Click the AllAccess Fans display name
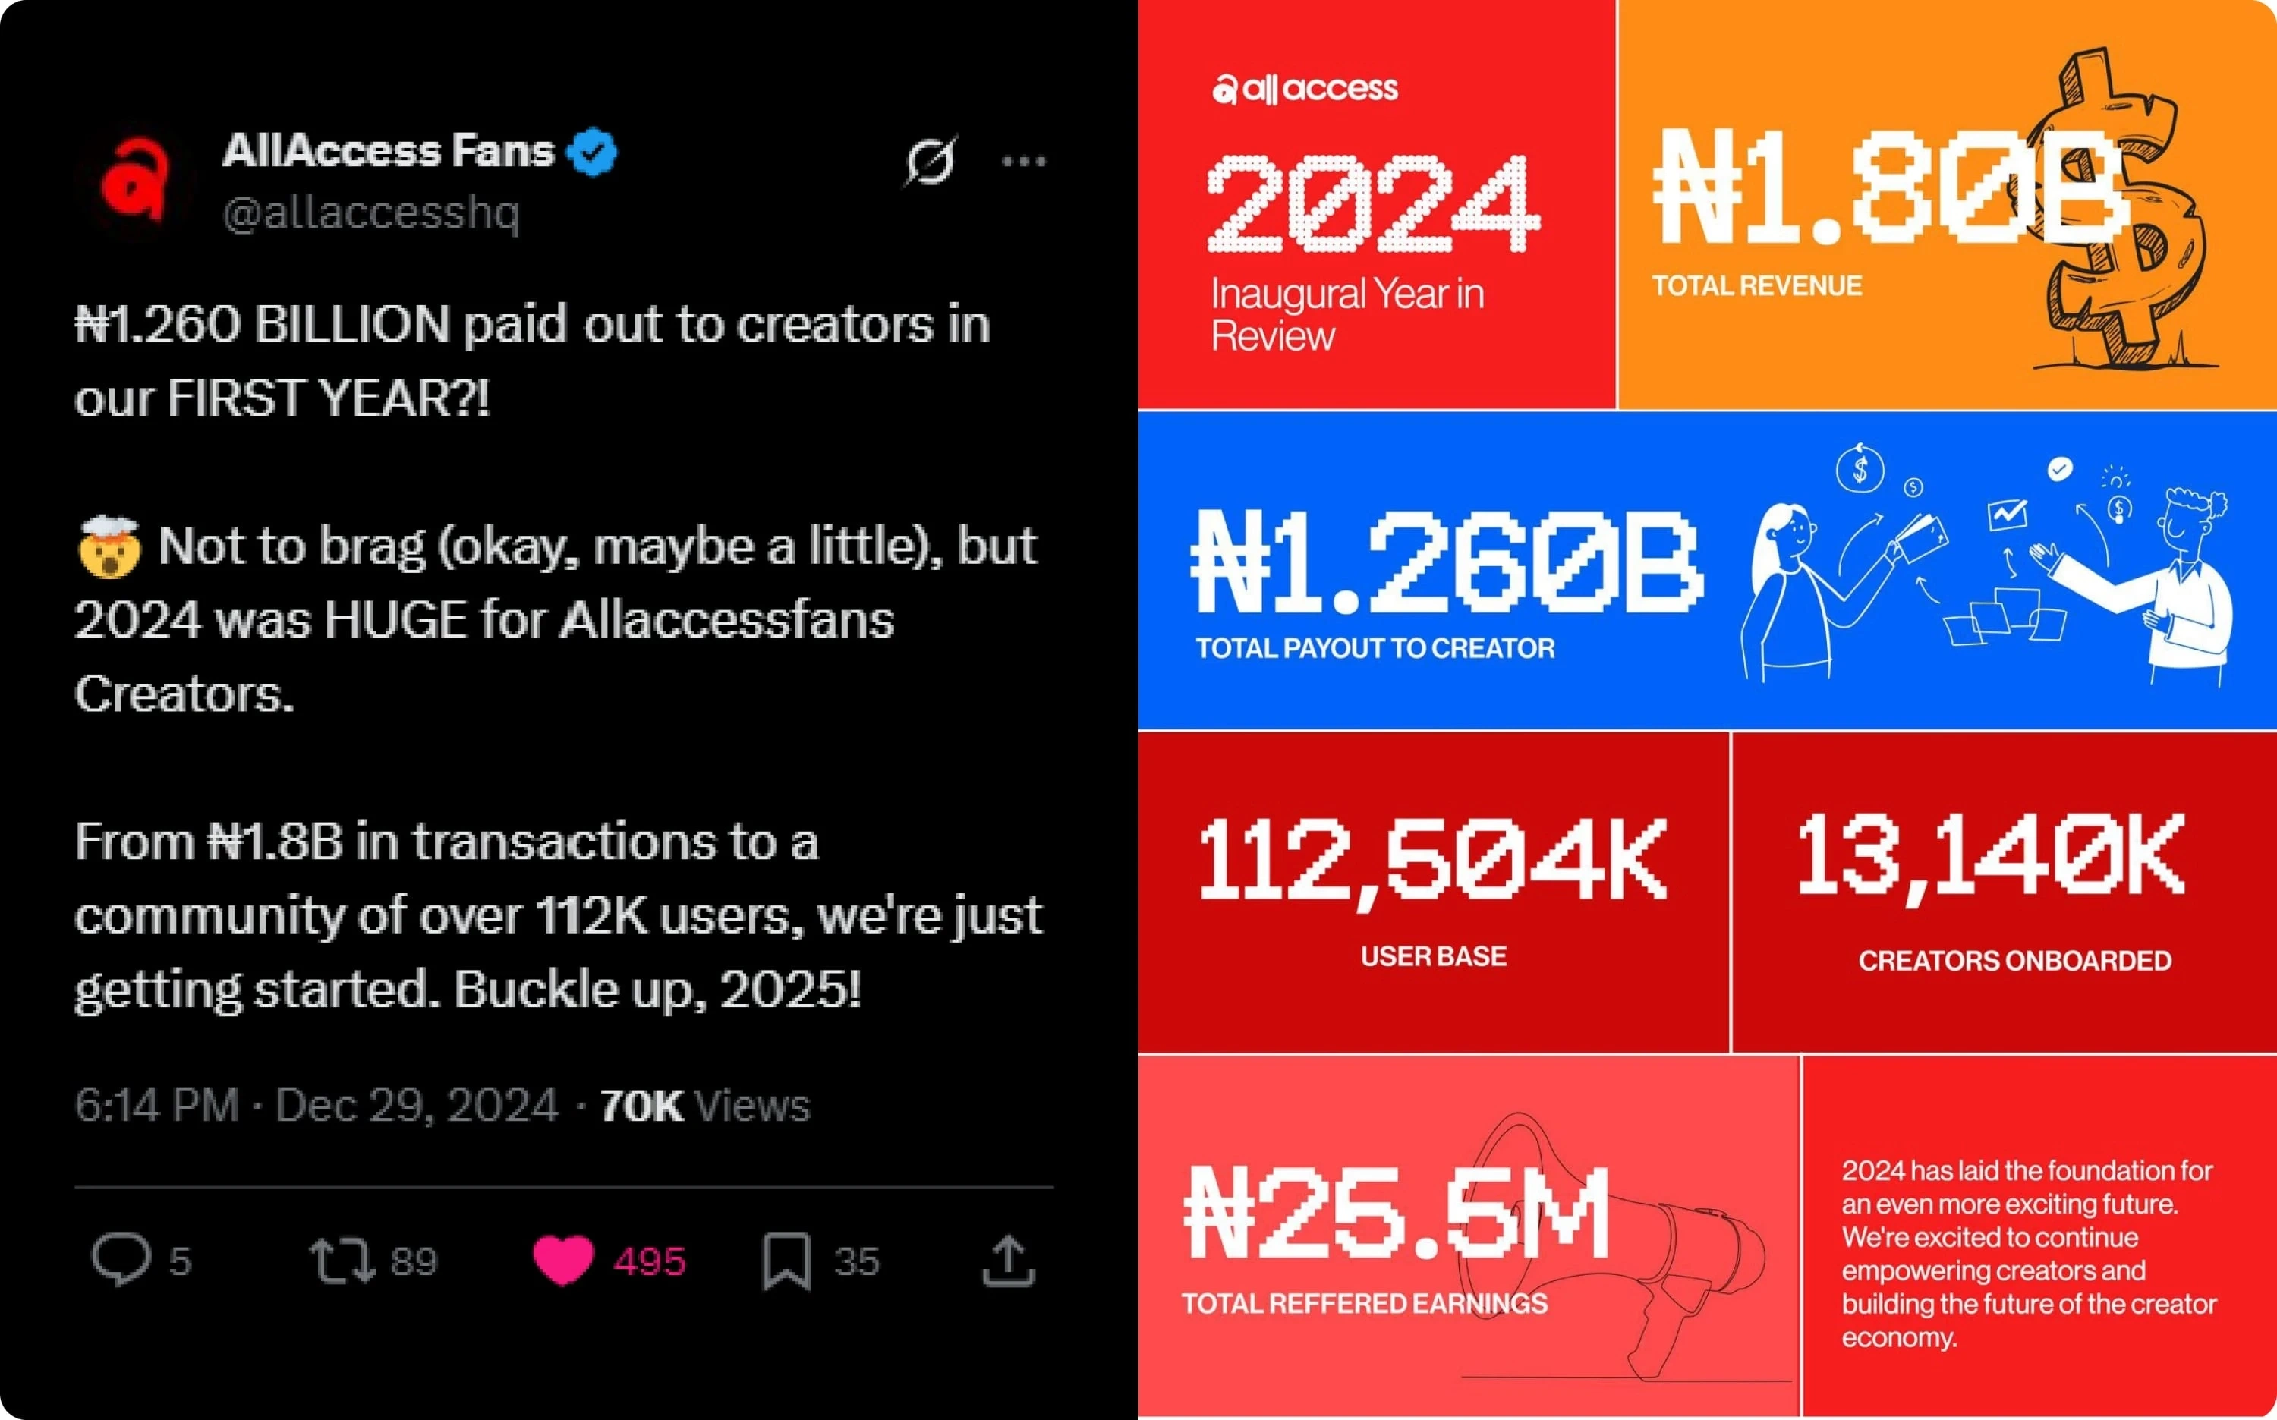2277x1420 pixels. 389,150
